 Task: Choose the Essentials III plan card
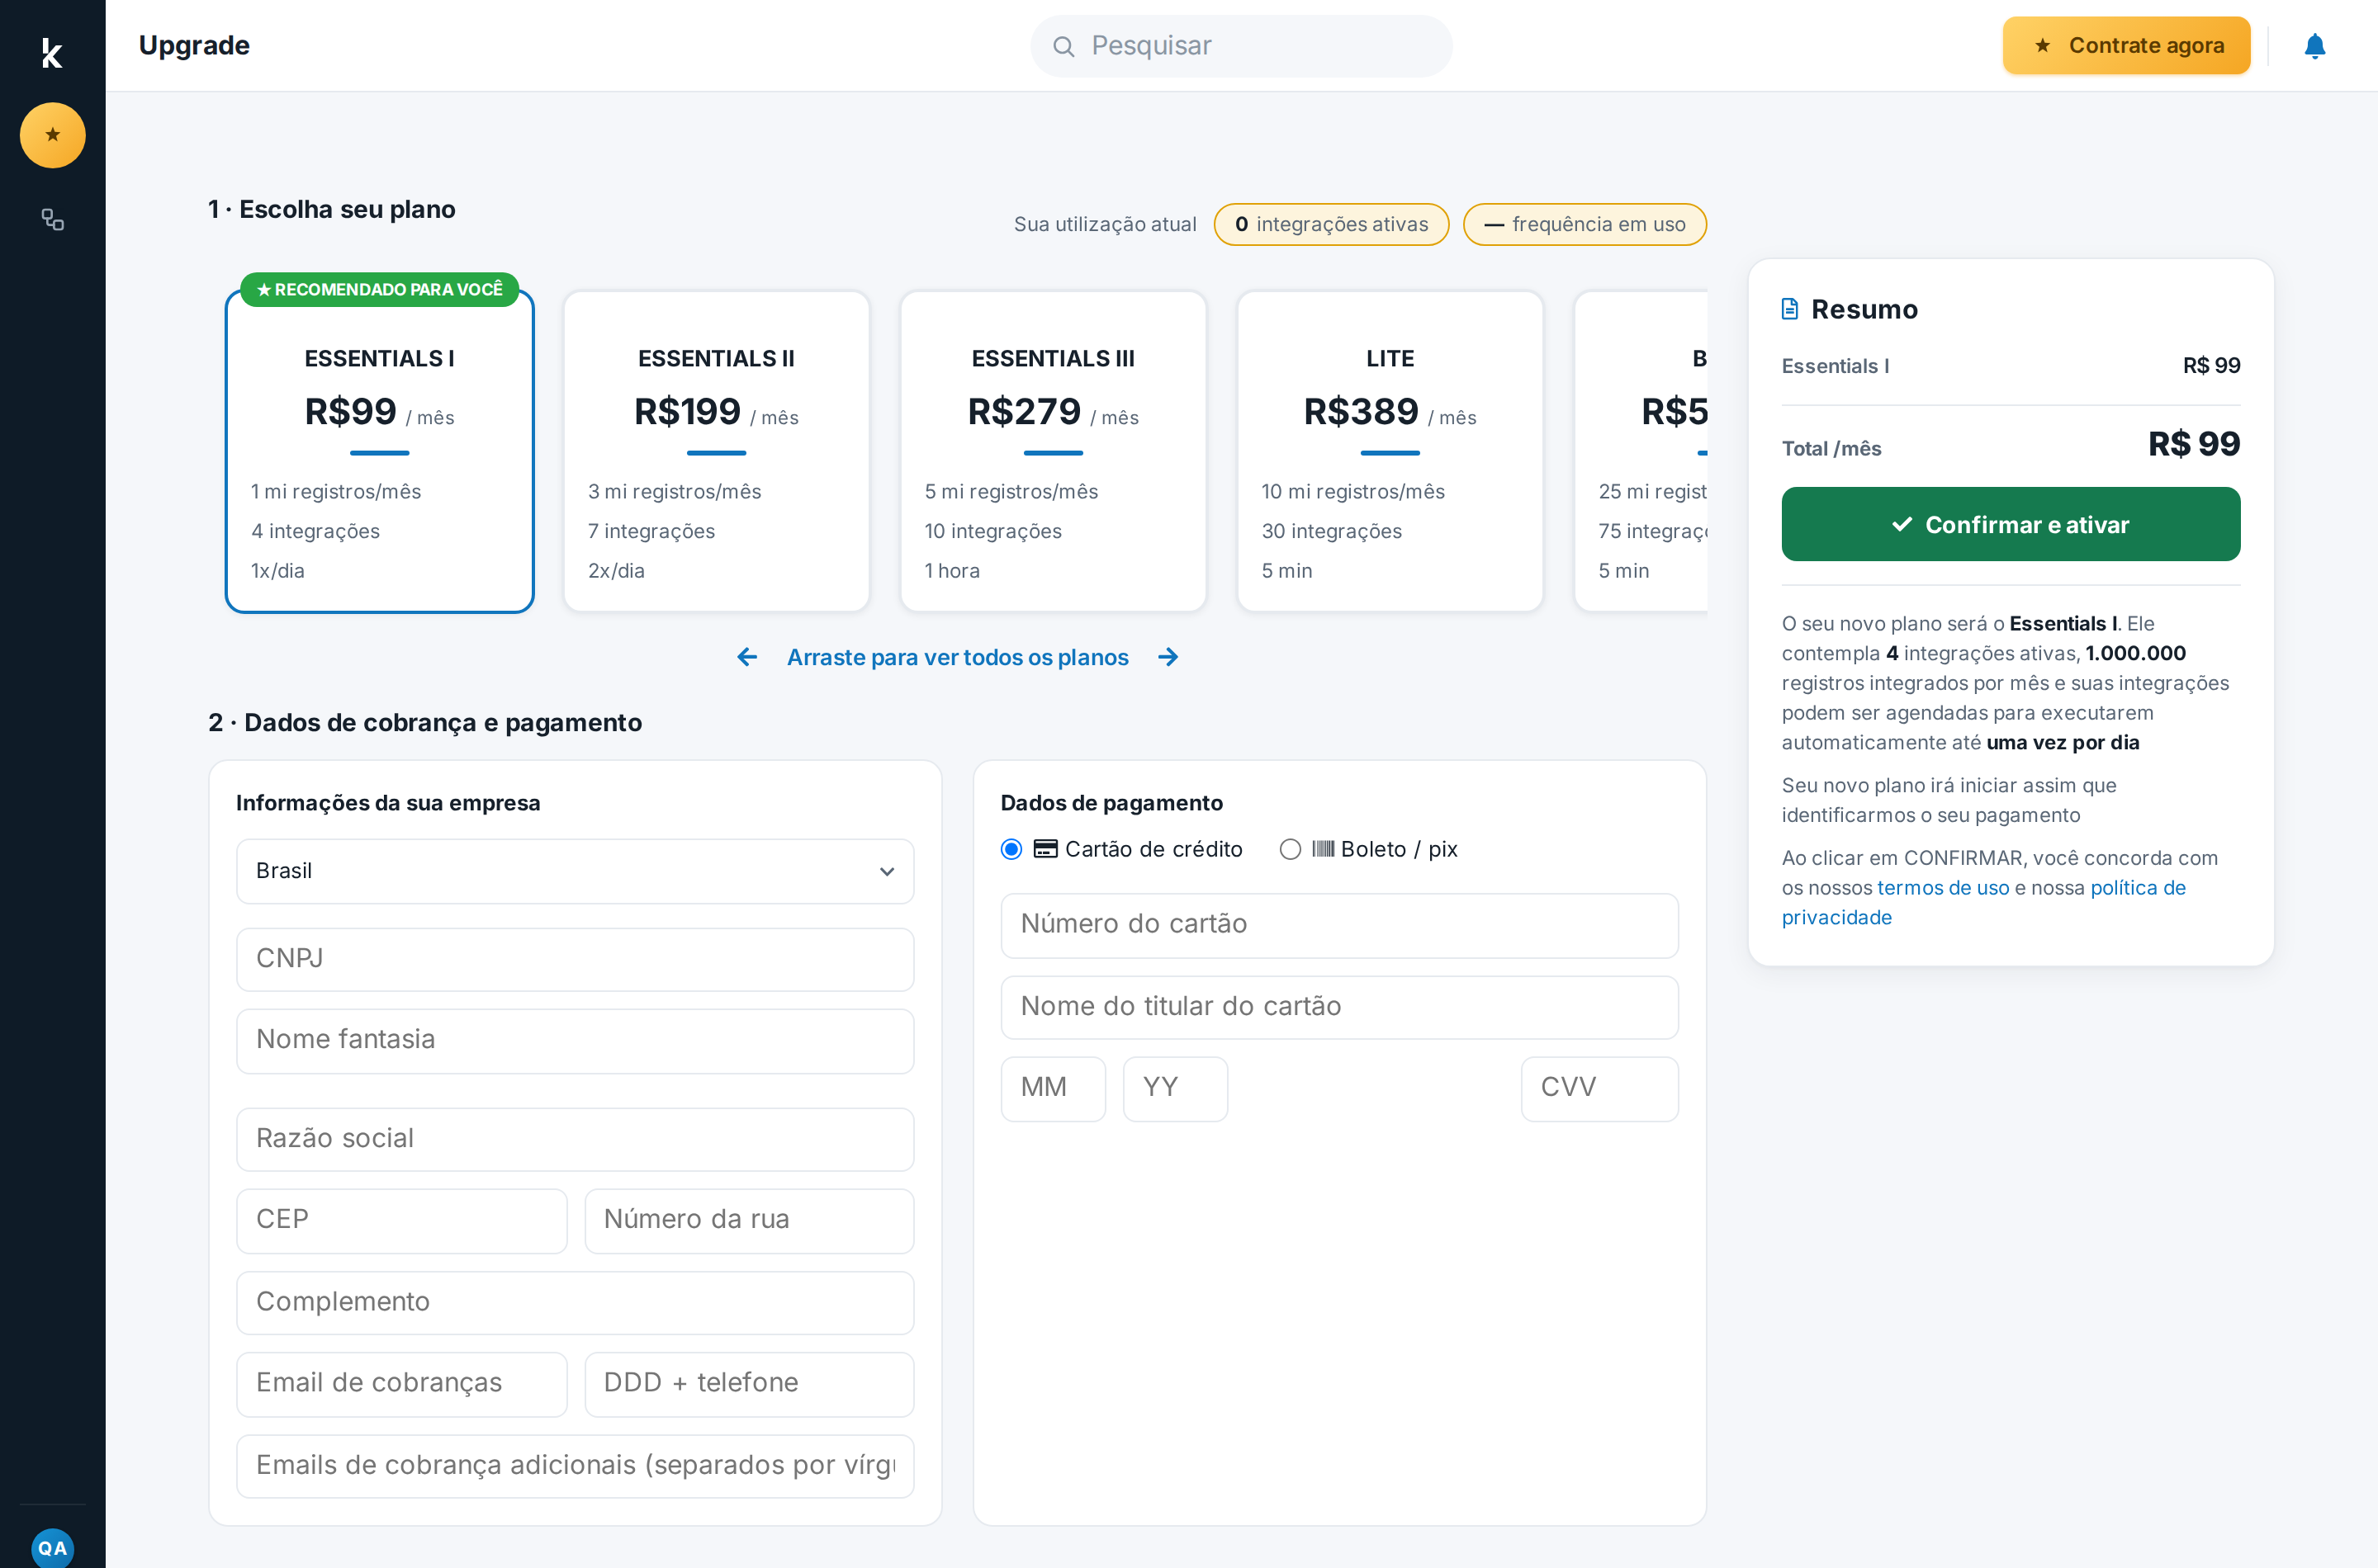pyautogui.click(x=1054, y=452)
